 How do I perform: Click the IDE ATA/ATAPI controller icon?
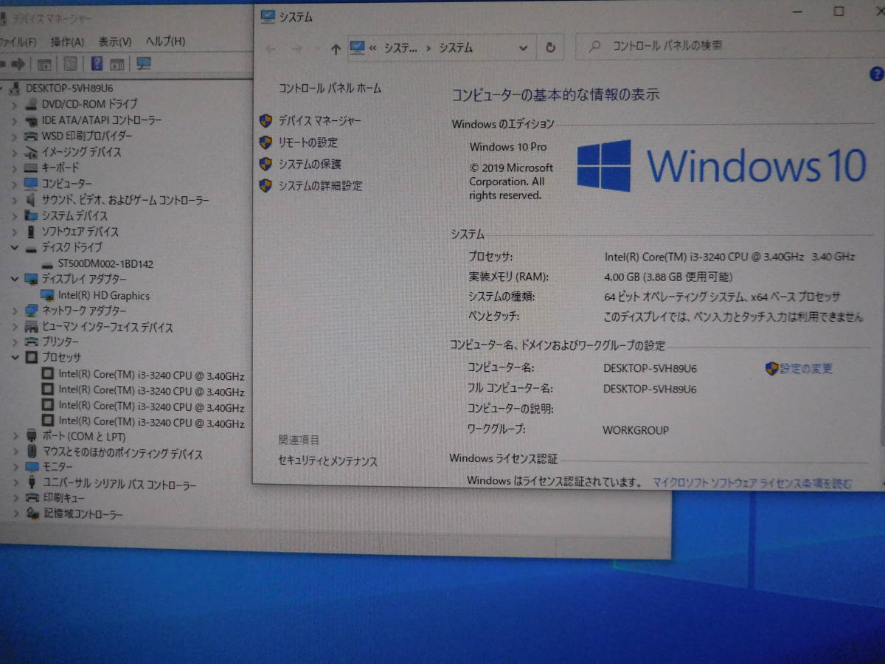[31, 120]
